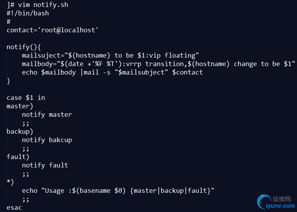
Task: Place cursor on 'notify master' line
Action: (x=47, y=114)
